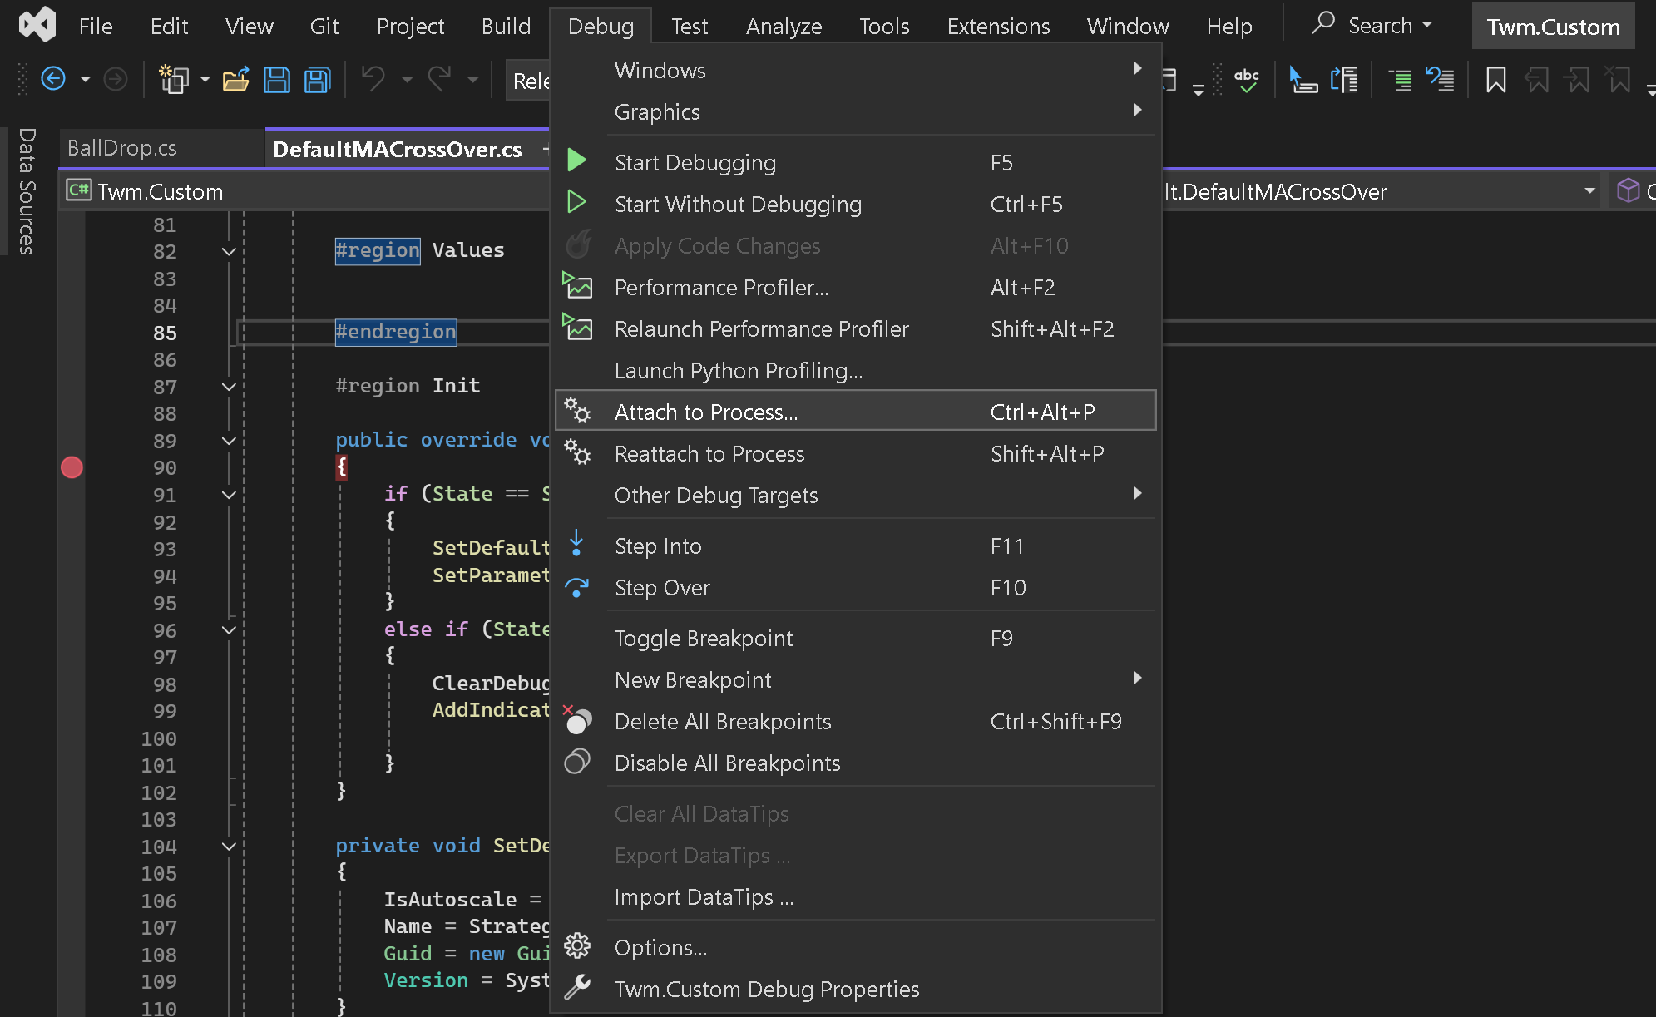Click the increase indent toolbar icon
The width and height of the screenshot is (1656, 1017).
1400,80
